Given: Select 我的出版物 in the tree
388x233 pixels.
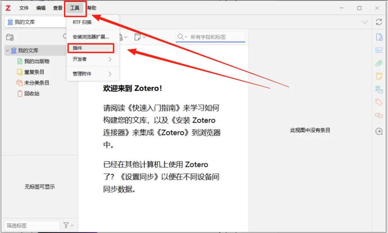Looking at the screenshot, I should click(37, 61).
